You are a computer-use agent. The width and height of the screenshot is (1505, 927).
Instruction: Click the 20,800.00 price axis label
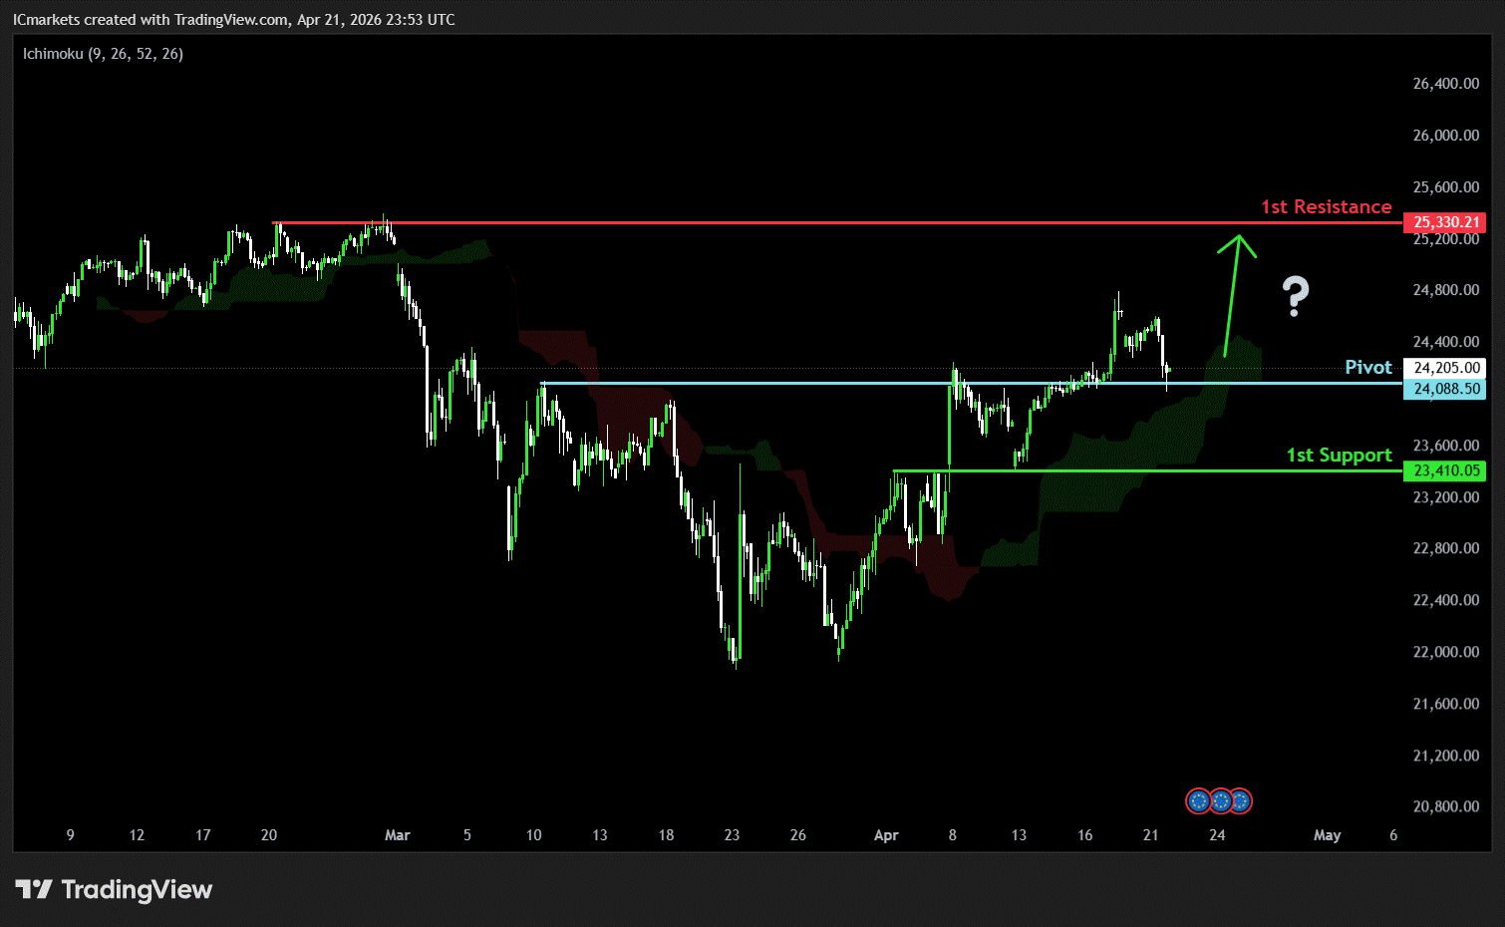[1445, 806]
